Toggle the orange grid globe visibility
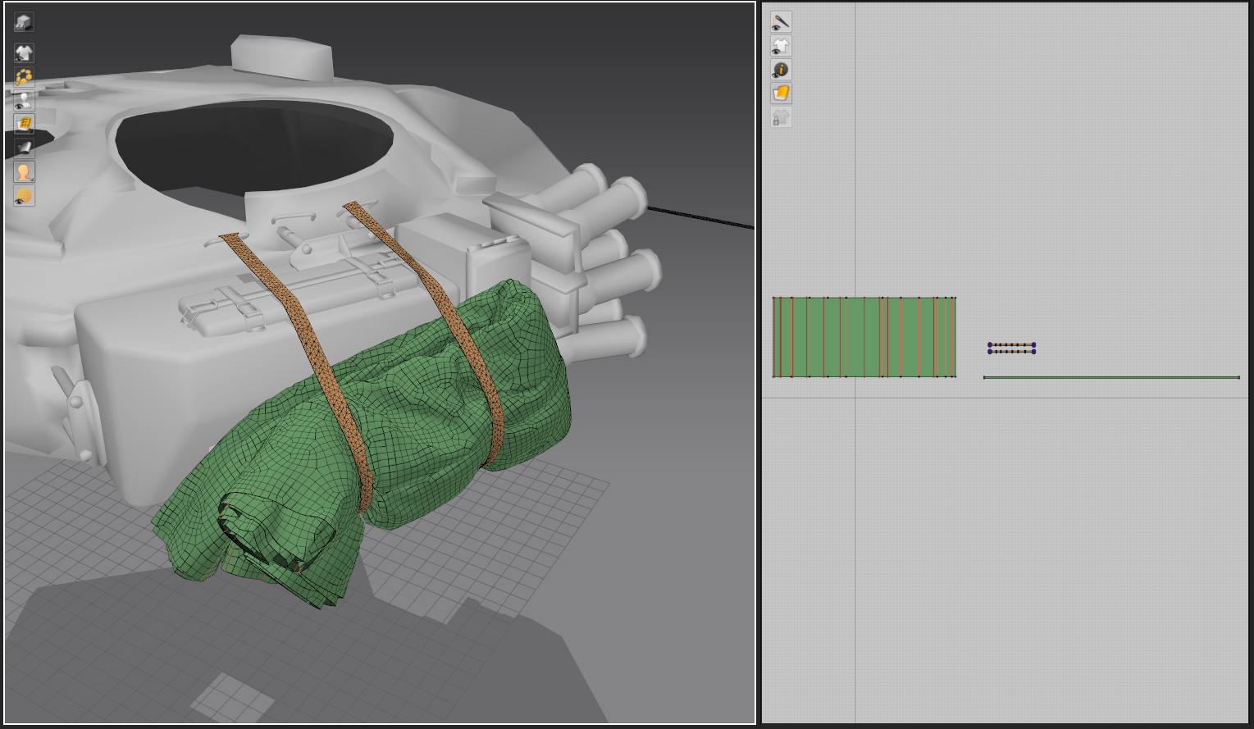Screen dimensions: 1254x729 (x=24, y=196)
